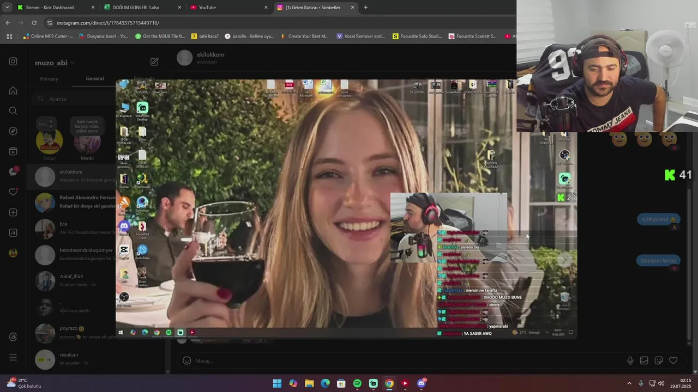Start a new message with compose icon
698x392 pixels.
pyautogui.click(x=154, y=62)
